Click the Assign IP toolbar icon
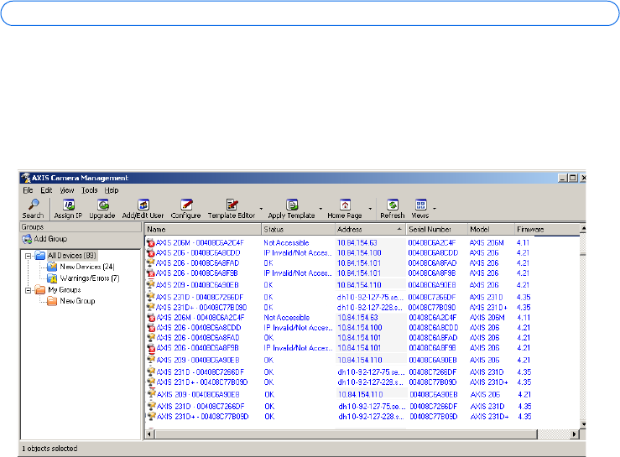Image resolution: width=620 pixels, height=457 pixels. tap(69, 205)
